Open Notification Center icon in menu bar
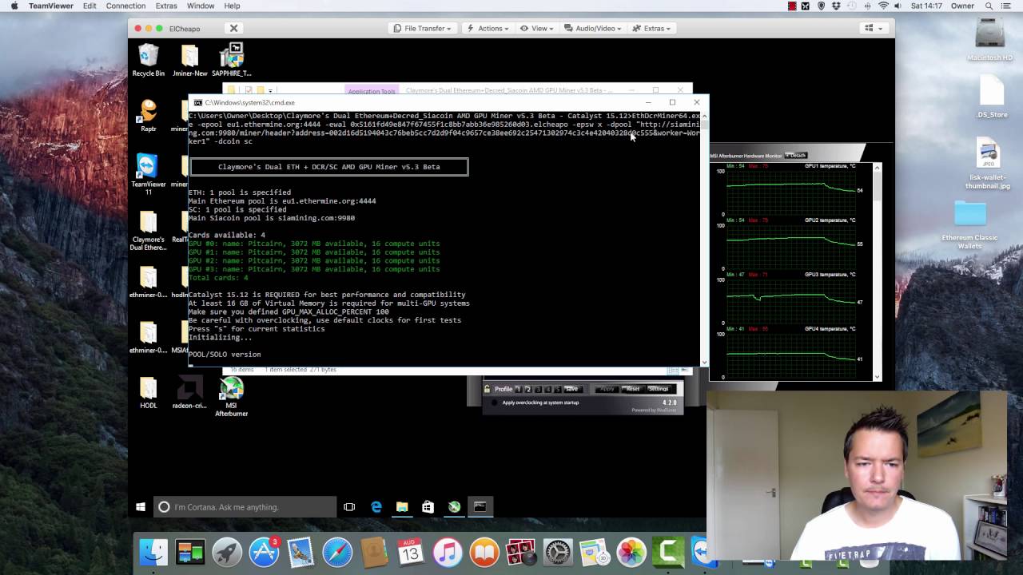Screen dimensions: 1023x575 [1008, 6]
